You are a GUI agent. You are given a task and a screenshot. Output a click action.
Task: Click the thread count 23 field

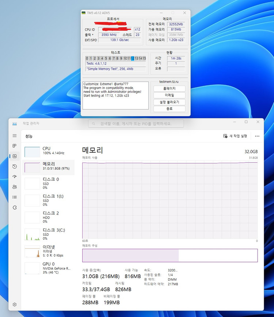(x=137, y=35)
